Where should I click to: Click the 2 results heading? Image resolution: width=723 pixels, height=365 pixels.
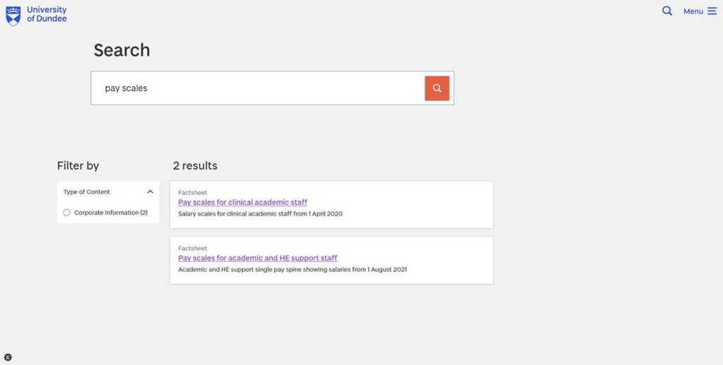[195, 166]
